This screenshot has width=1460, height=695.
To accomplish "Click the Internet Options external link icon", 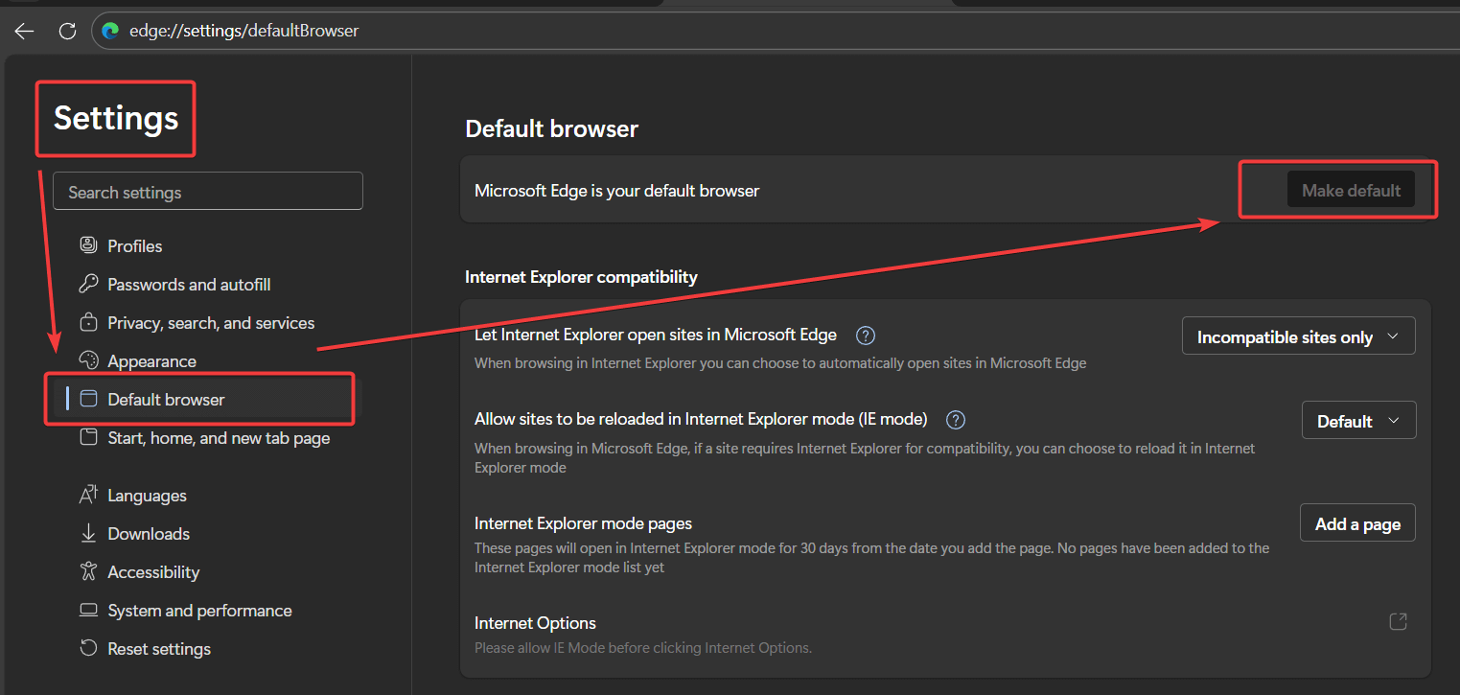I will (1399, 622).
